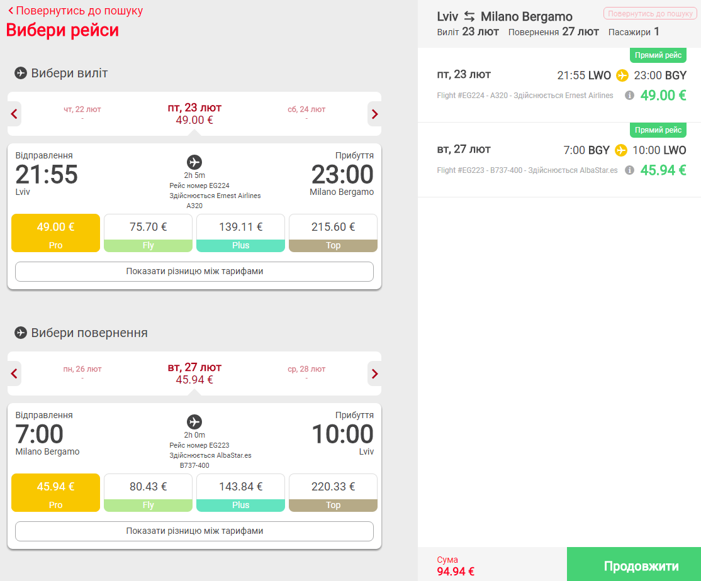Viewport: 701px width, 581px height.
Task: Click the Повернутись до пошуку link at top left
Action: 76,11
